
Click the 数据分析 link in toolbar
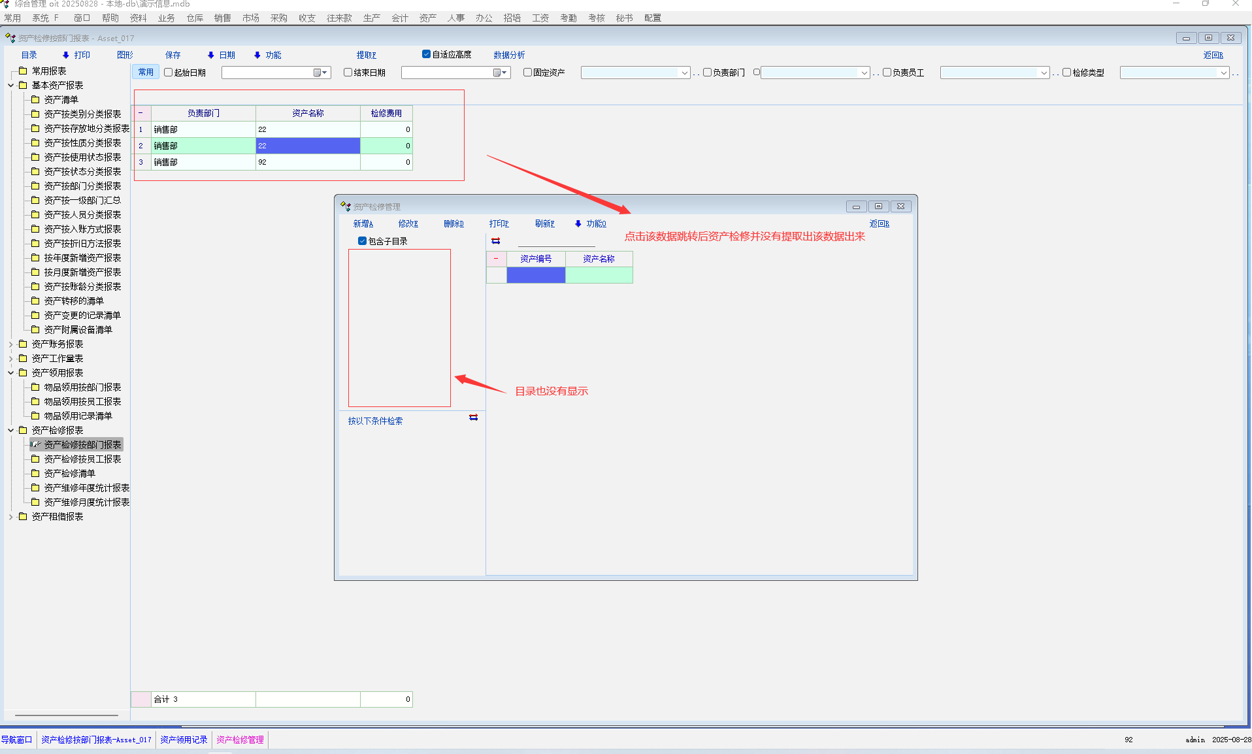[509, 56]
